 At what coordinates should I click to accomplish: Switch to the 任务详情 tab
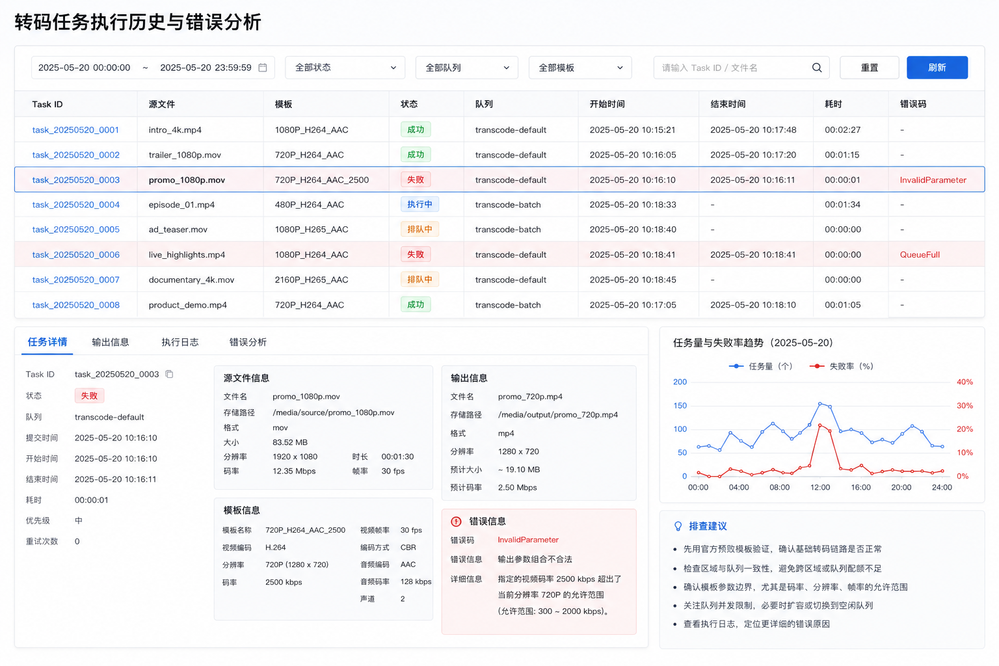coord(47,342)
